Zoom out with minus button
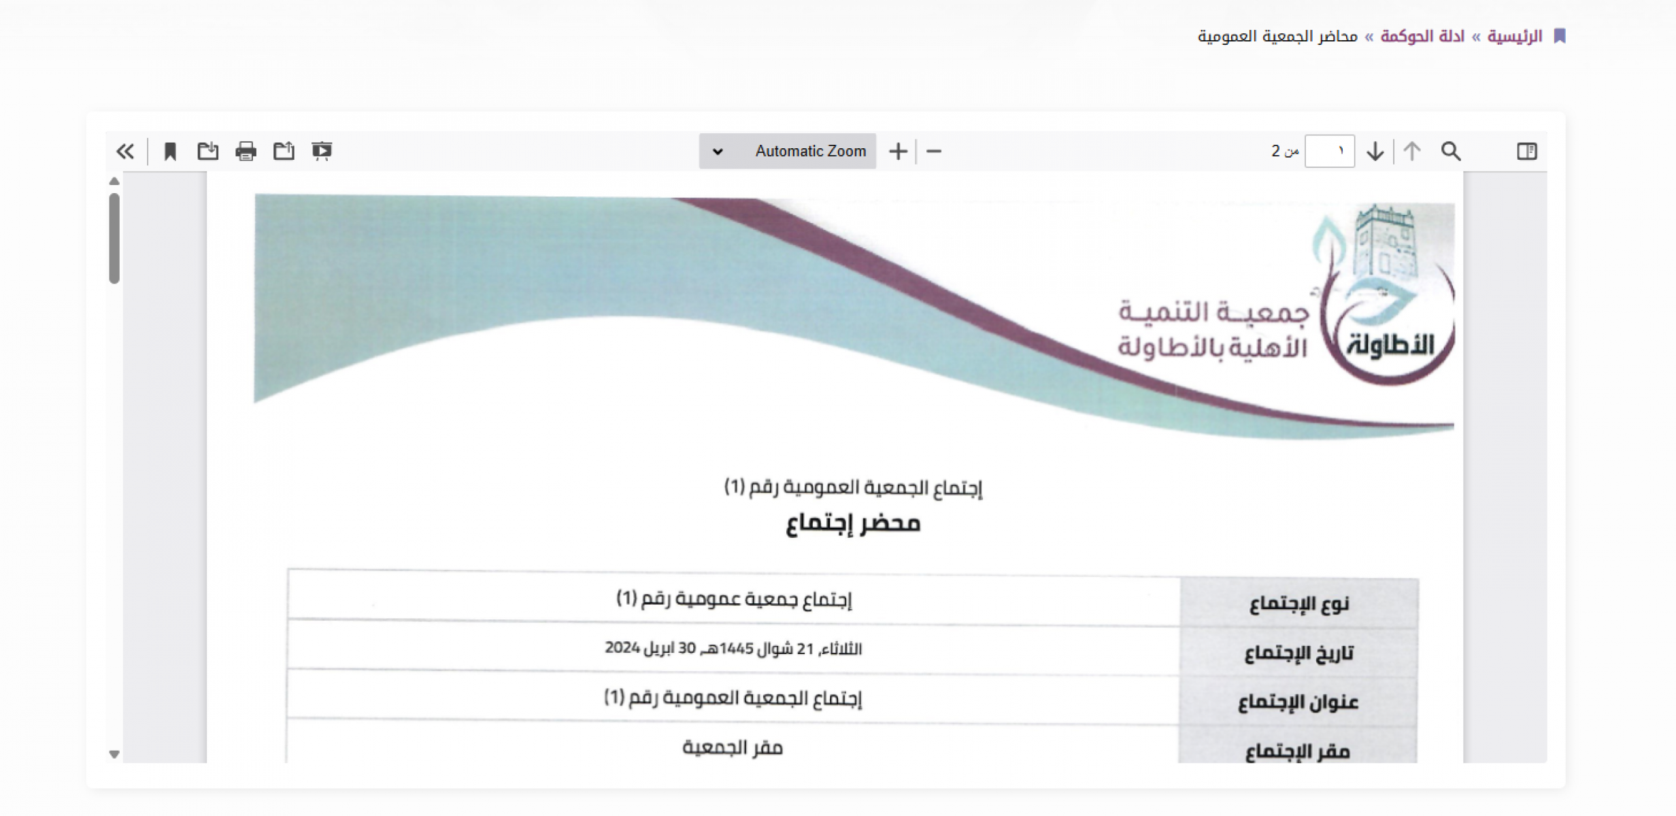The width and height of the screenshot is (1676, 816). (934, 151)
